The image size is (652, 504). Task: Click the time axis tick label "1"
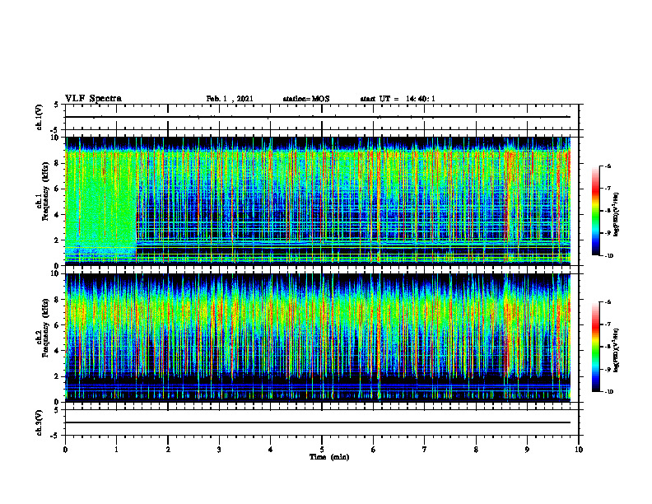click(x=116, y=450)
